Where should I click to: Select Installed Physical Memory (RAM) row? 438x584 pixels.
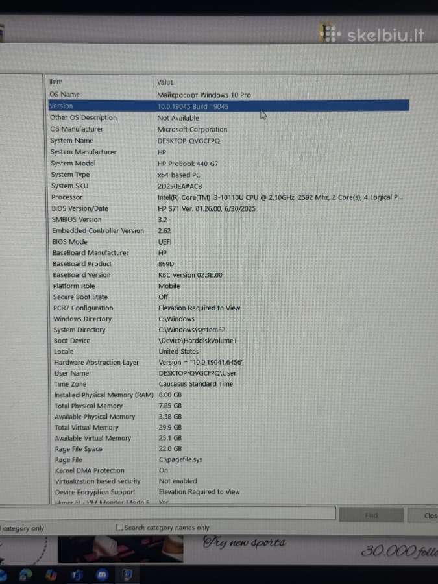[228, 395]
